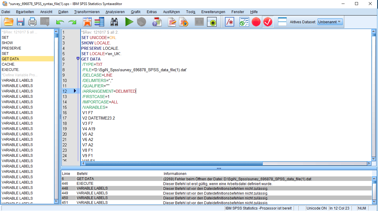This screenshot has height=211, width=378.
Task: Click the line 12 gutter arrow marker
Action: tap(75, 91)
